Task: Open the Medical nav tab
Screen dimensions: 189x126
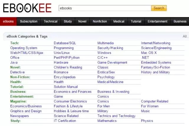Action: click(119, 21)
